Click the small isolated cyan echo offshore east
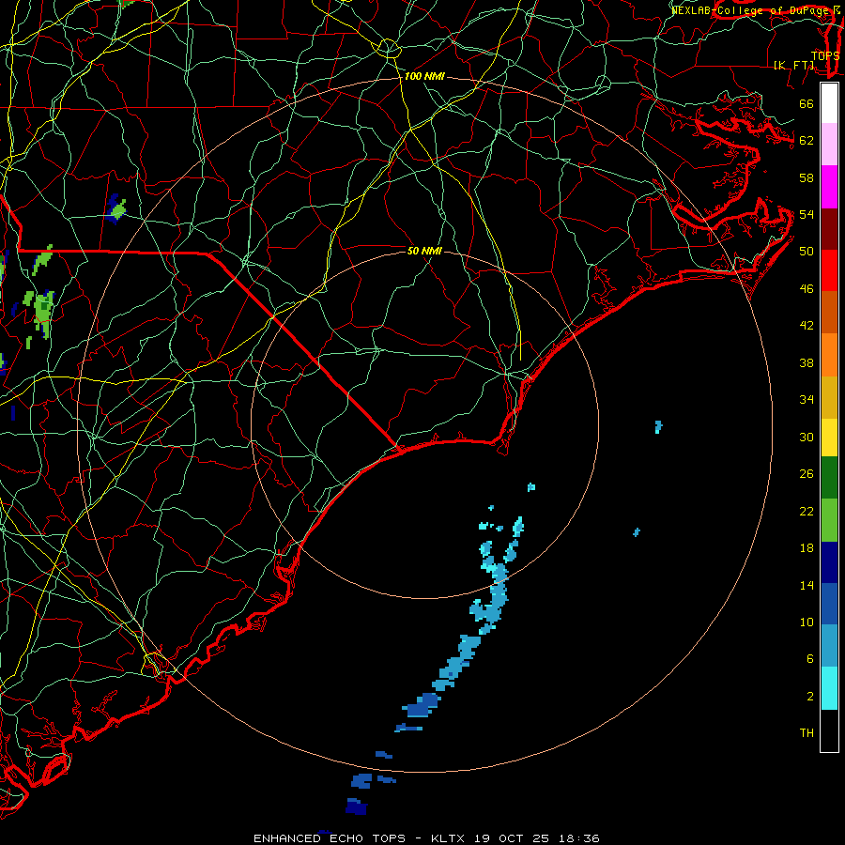The image size is (845, 845). (658, 427)
